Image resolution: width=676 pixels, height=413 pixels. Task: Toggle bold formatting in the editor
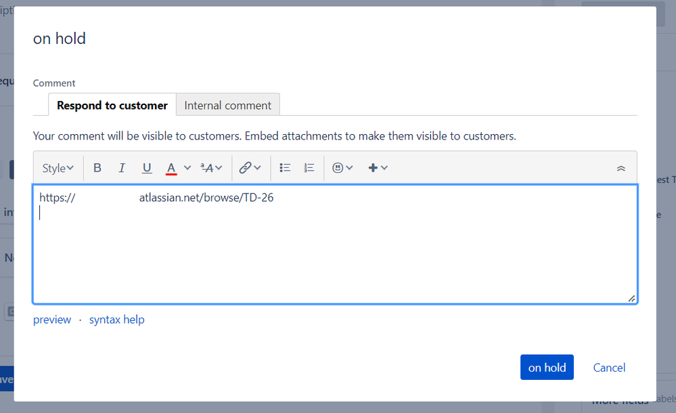coord(97,168)
